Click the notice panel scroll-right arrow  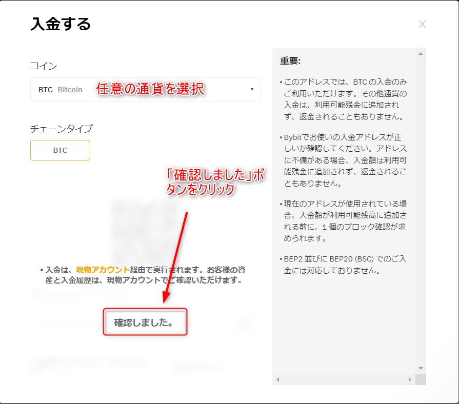[x=409, y=379]
